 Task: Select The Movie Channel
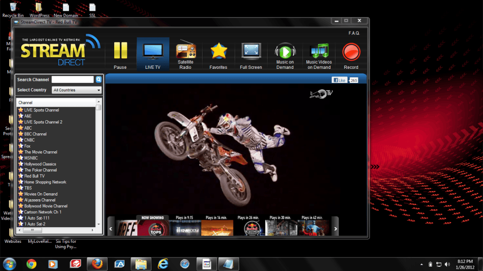click(x=41, y=152)
